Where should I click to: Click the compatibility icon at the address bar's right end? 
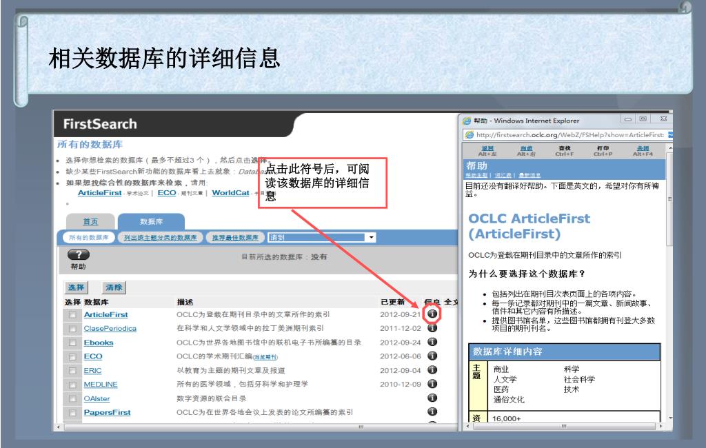coord(670,134)
